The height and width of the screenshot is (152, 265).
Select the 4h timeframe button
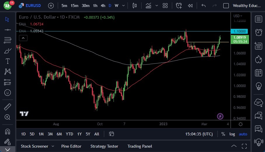coord(103,6)
